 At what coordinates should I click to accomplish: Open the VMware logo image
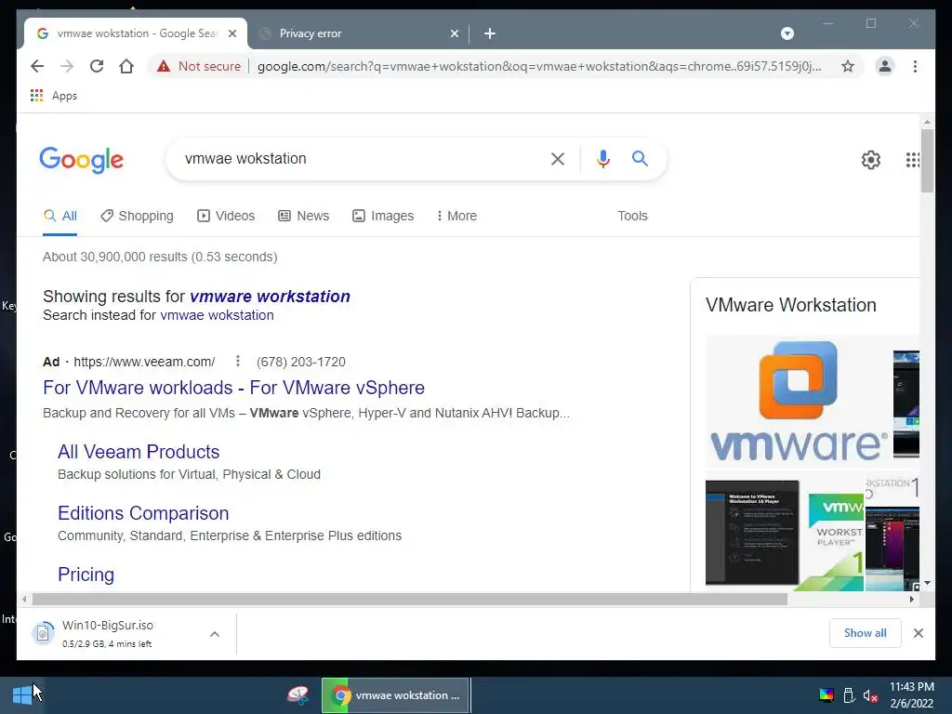[799, 402]
